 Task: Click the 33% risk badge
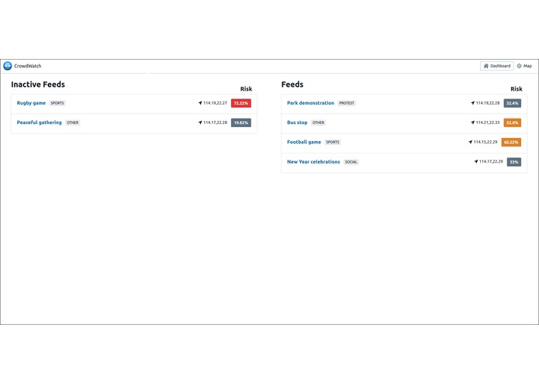pos(514,162)
